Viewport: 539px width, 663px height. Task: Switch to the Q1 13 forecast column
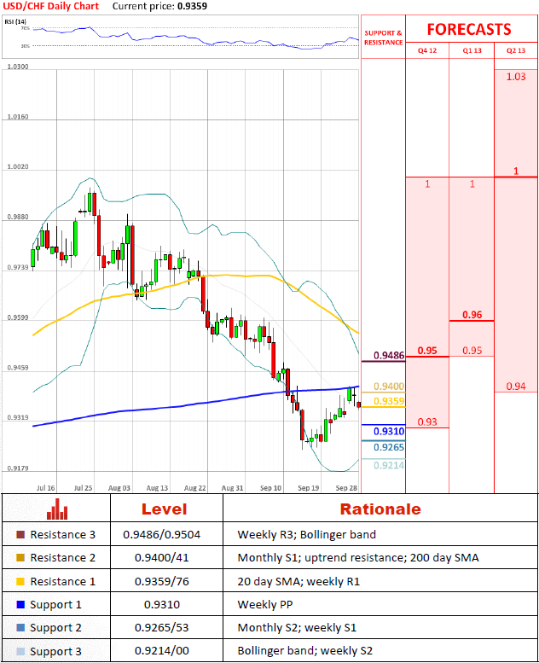pyautogui.click(x=472, y=51)
